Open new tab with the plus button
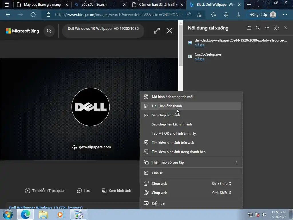Image resolution: width=293 pixels, height=220 pixels. 249,5
